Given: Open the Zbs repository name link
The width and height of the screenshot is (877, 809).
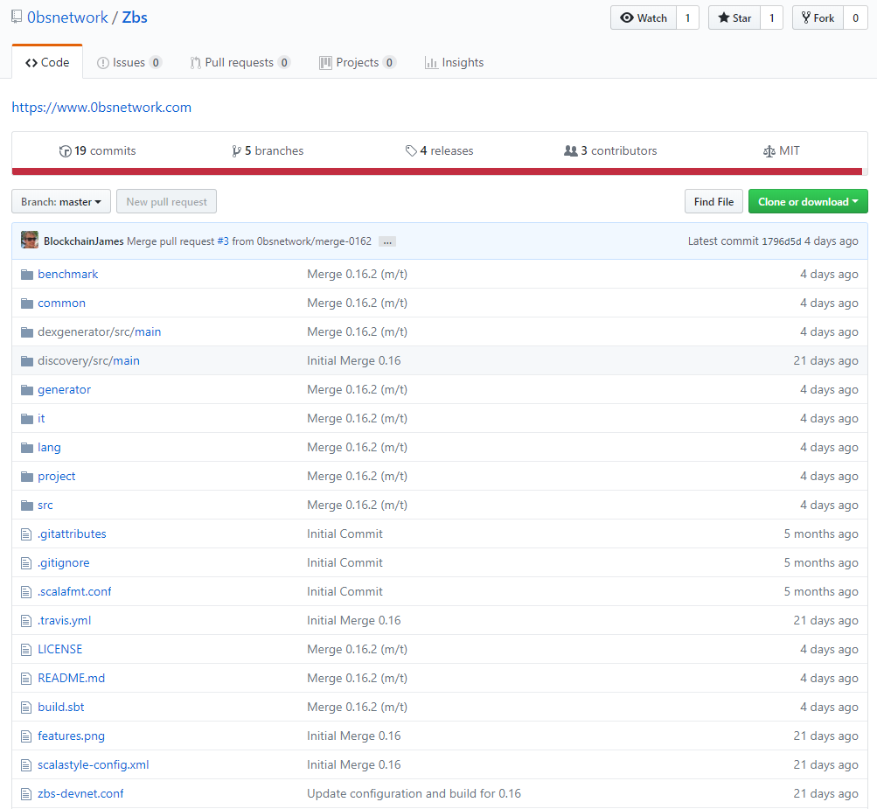Looking at the screenshot, I should coord(135,17).
